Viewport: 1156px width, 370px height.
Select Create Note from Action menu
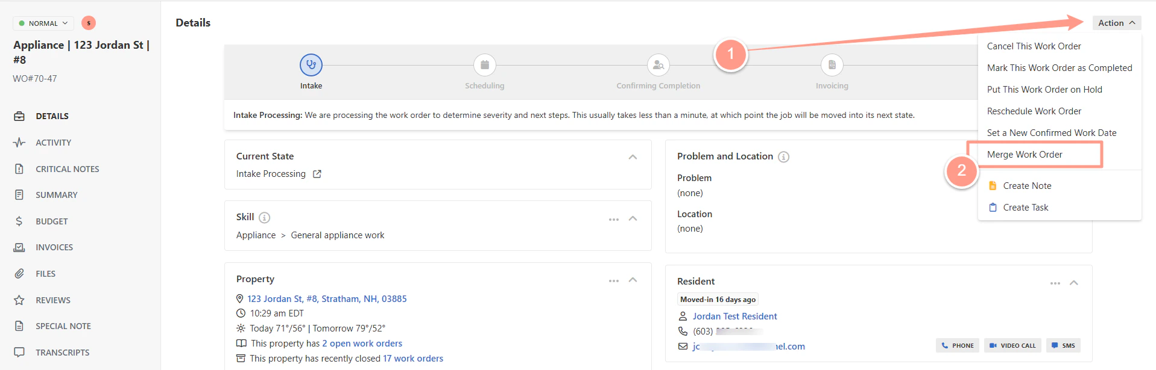pos(1027,186)
